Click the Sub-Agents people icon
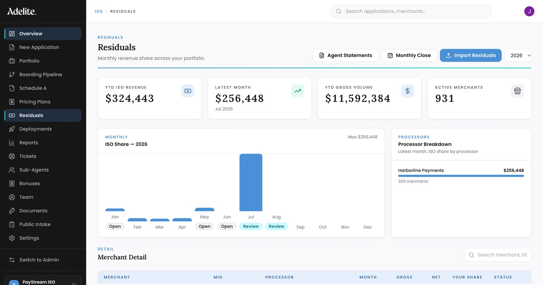 pyautogui.click(x=12, y=170)
